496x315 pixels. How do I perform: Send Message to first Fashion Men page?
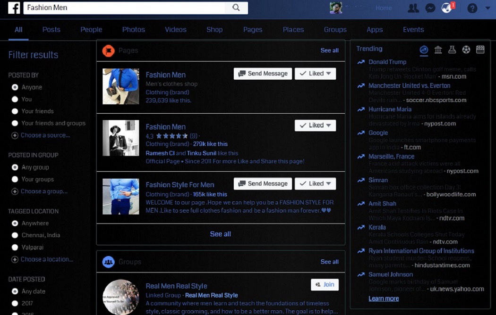[263, 74]
